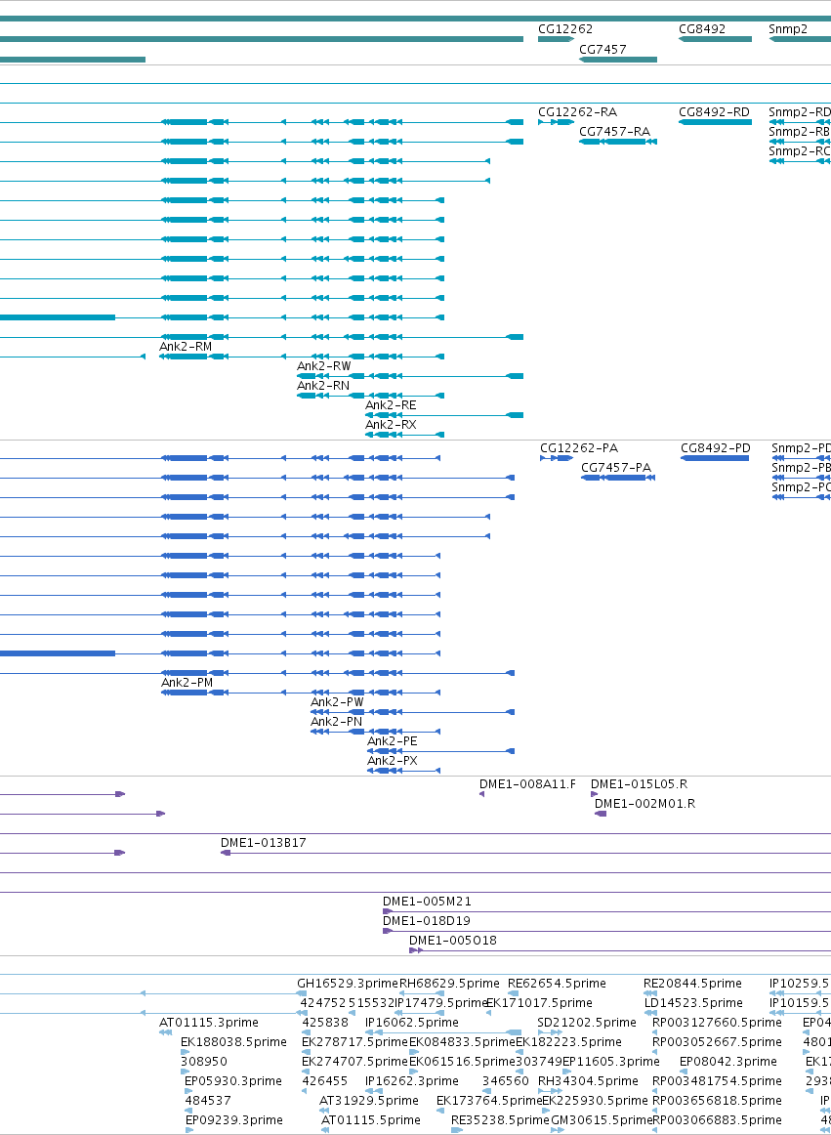Screen dimensions: 831x1135
Task: Select BAC end DME1-008A11.F
Action: [x=527, y=784]
